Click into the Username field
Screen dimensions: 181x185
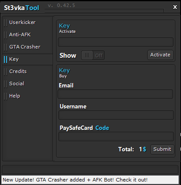(116, 115)
